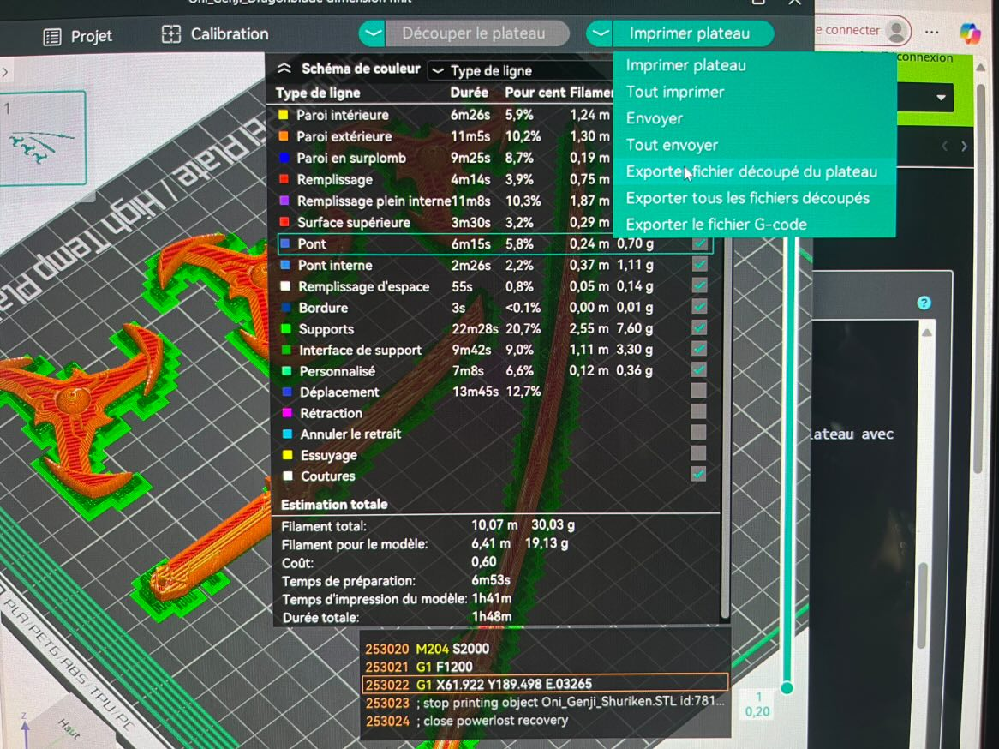Screen dimensions: 999x749
Task: Click the Remplissage row label
Action: (334, 180)
